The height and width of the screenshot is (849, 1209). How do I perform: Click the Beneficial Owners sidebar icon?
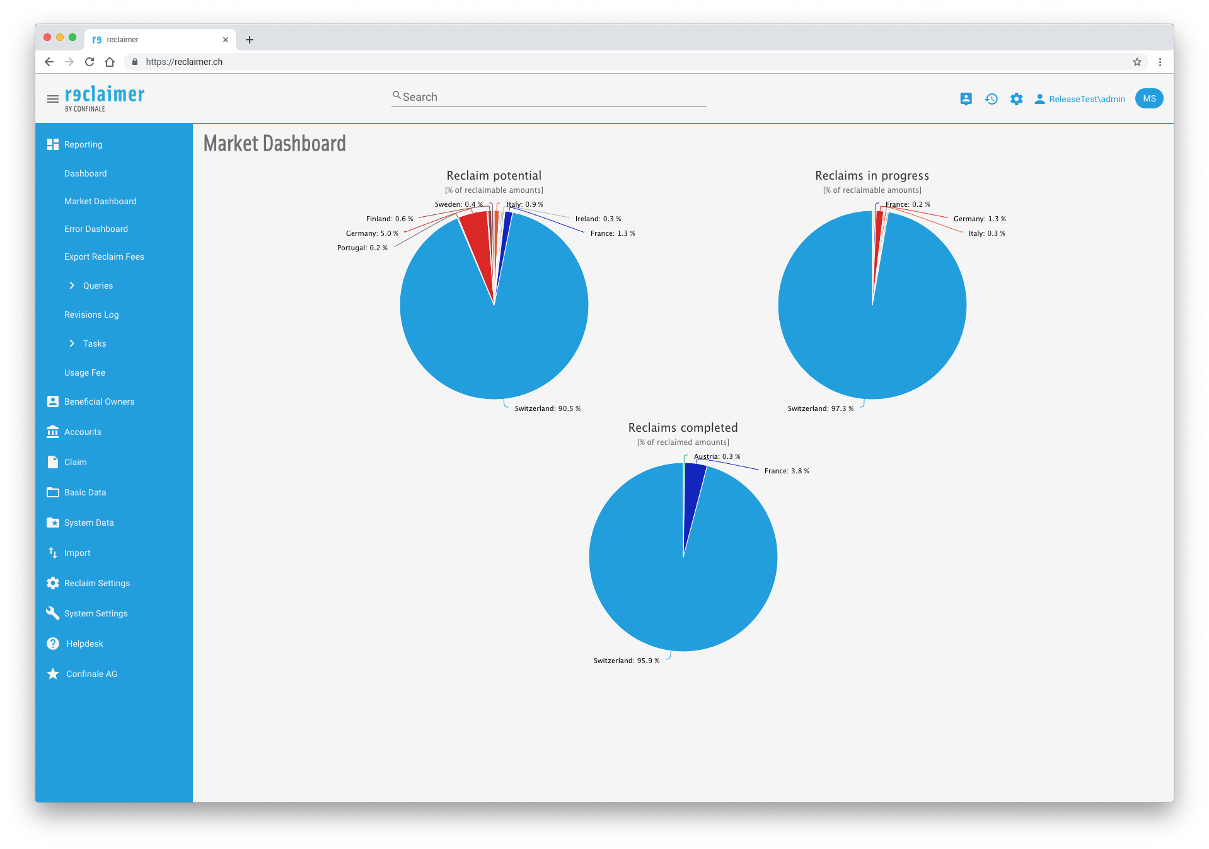(x=53, y=401)
